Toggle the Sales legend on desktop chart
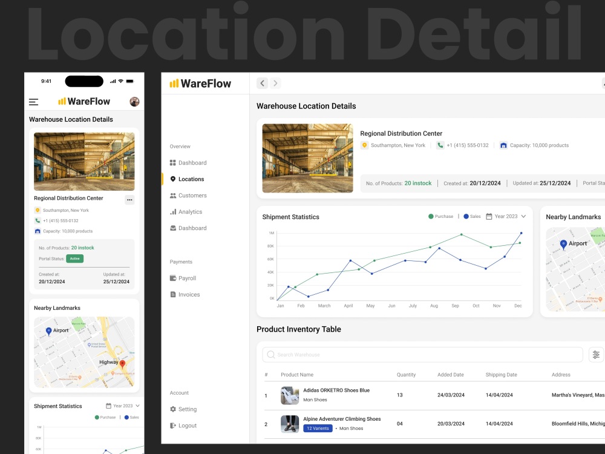 point(473,217)
